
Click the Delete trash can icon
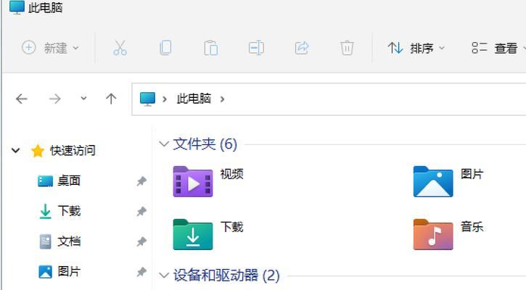(x=347, y=48)
